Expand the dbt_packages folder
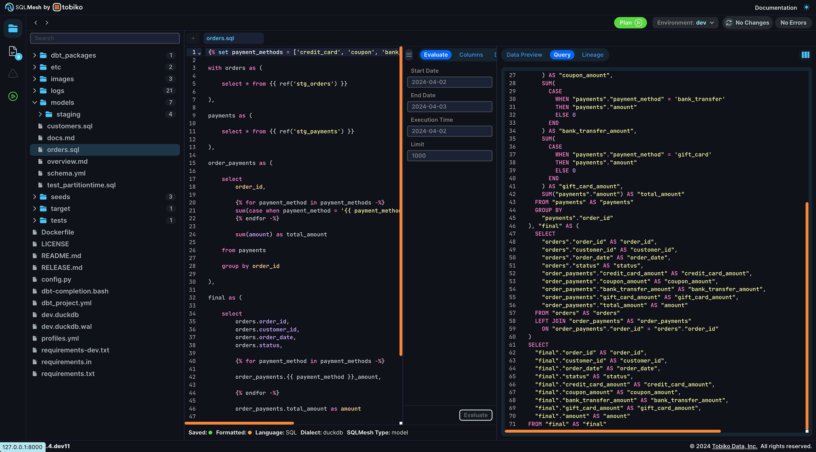The width and height of the screenshot is (816, 452). point(34,55)
